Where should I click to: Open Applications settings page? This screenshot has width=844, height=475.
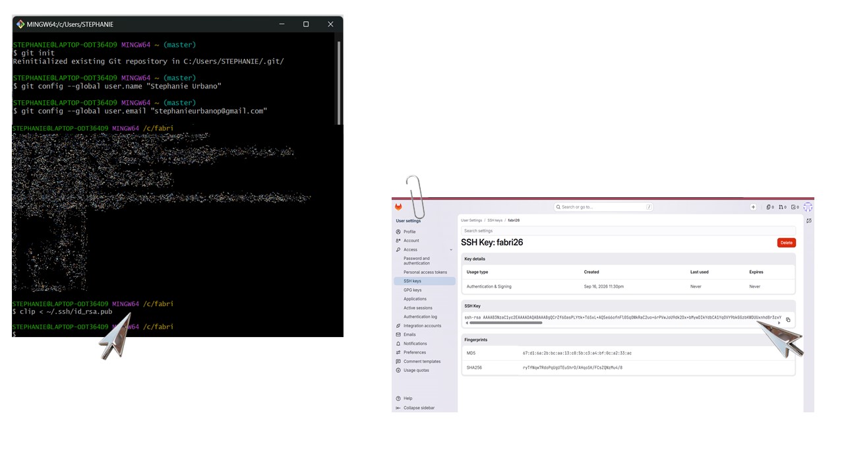click(415, 299)
